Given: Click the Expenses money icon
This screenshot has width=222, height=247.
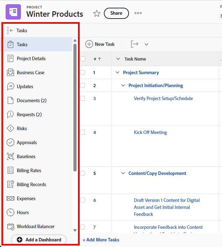Looking at the screenshot, I should tap(10, 198).
